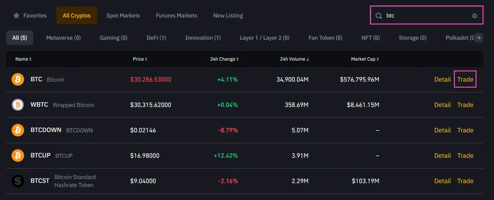Viewport: 494px width, 200px height.
Task: Switch to Spot Markets tab
Action: click(x=123, y=16)
